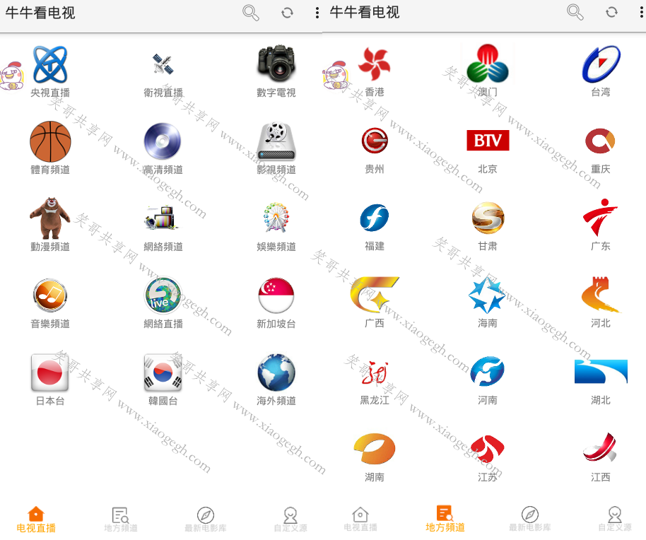Screen dimensions: 646x540
Task: Launch the 網絡直播 live icon
Action: click(163, 295)
